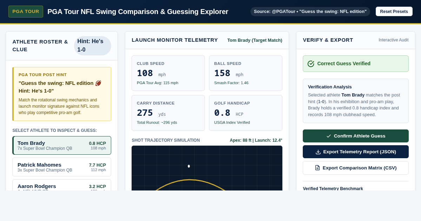Click the Club Speed telemetry card

pyautogui.click(x=168, y=73)
